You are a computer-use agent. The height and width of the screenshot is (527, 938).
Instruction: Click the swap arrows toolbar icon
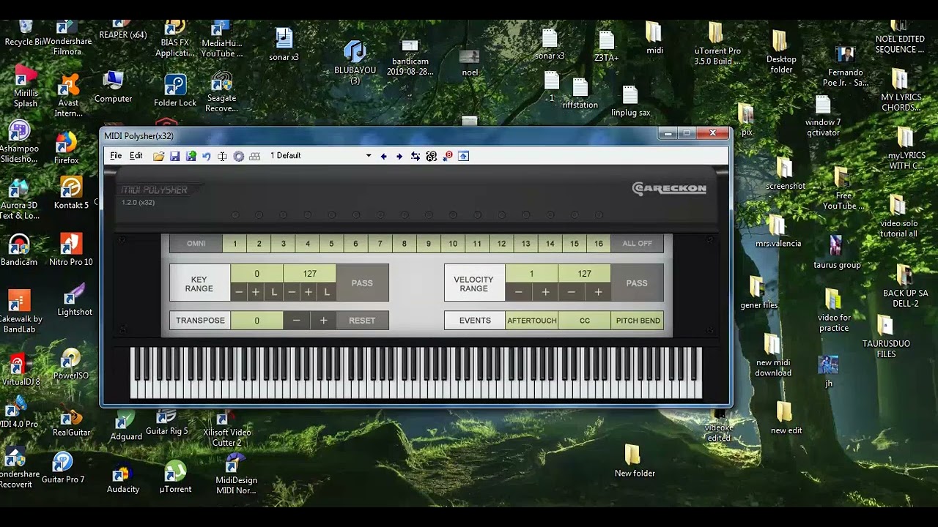click(x=416, y=156)
